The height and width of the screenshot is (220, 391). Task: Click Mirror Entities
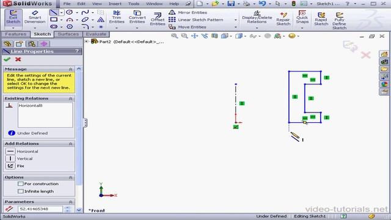coord(188,12)
